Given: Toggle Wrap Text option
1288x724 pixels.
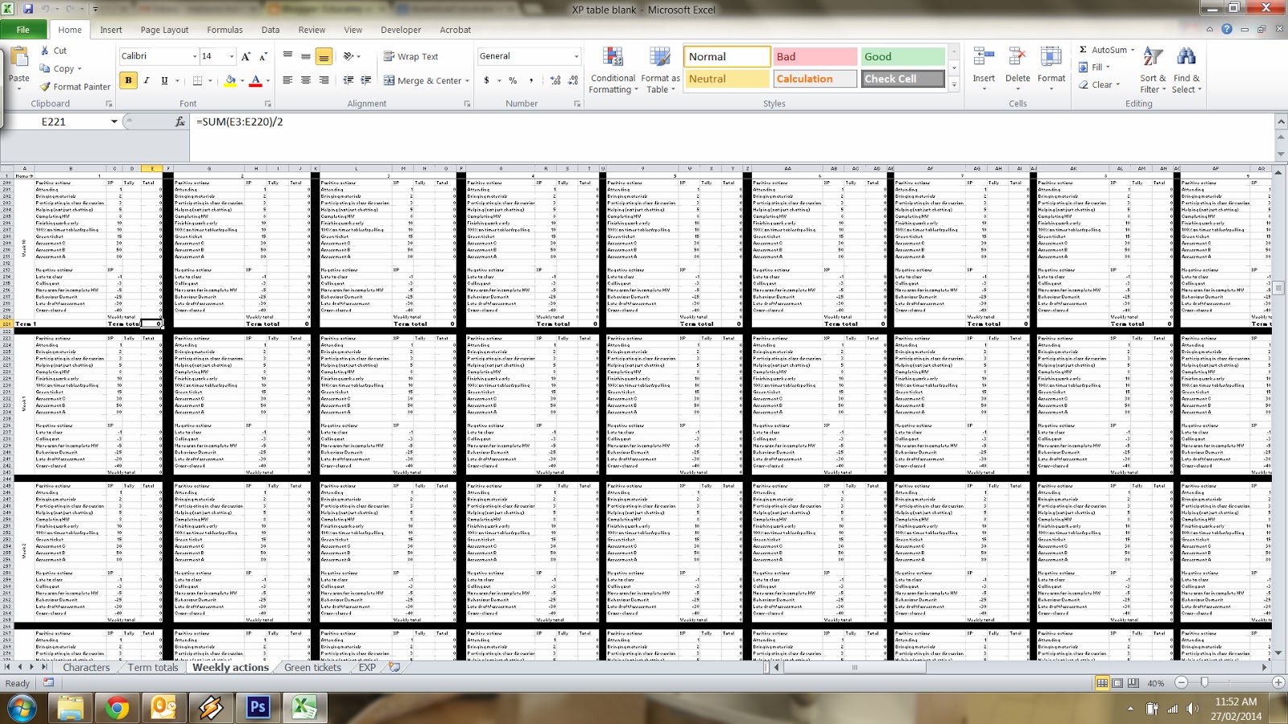Looking at the screenshot, I should (411, 56).
